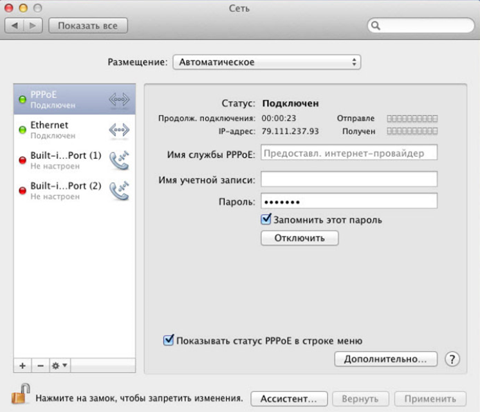Click the 'Ассистент…' button
The image size is (480, 412).
point(289,398)
